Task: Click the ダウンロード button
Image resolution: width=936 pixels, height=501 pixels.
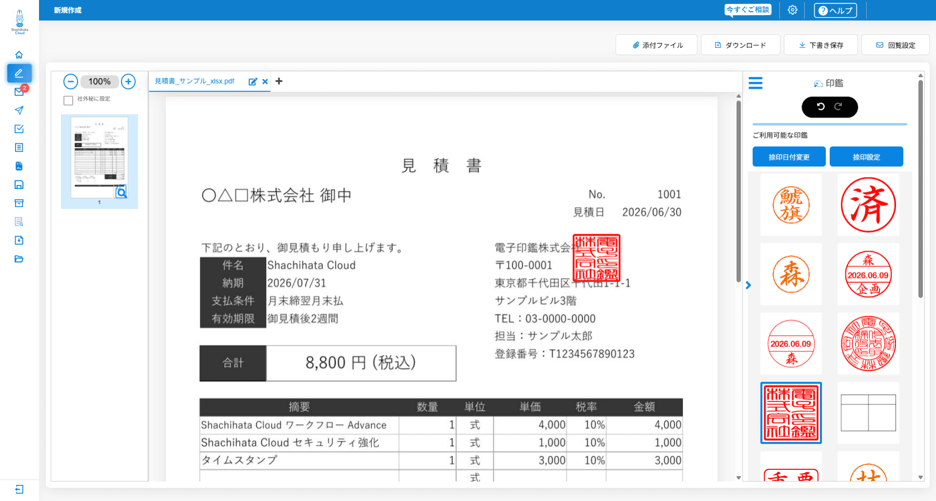Action: 741,45
